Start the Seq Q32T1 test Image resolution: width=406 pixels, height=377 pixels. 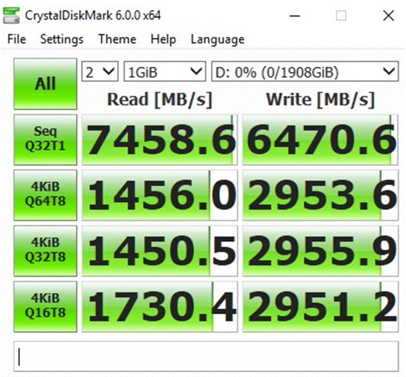[x=45, y=140]
